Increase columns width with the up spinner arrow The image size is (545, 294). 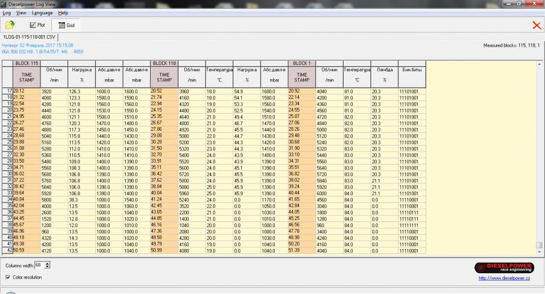48,263
